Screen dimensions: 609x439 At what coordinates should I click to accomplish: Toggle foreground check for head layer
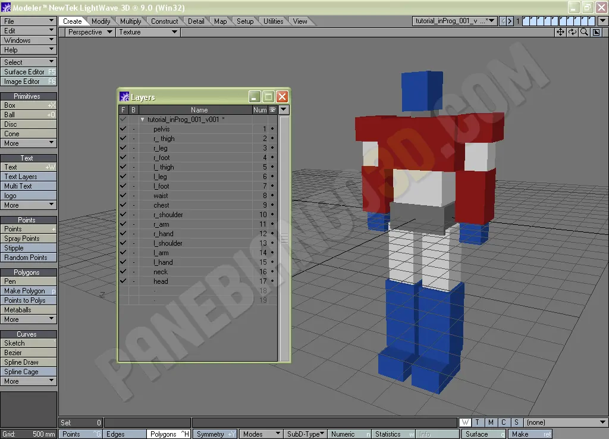click(123, 281)
